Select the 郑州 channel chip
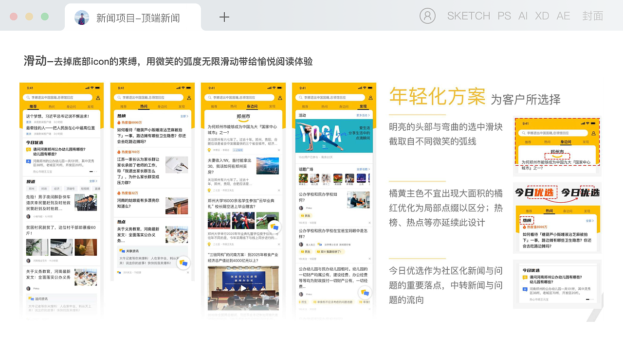The image size is (623, 350). [x=32, y=189]
